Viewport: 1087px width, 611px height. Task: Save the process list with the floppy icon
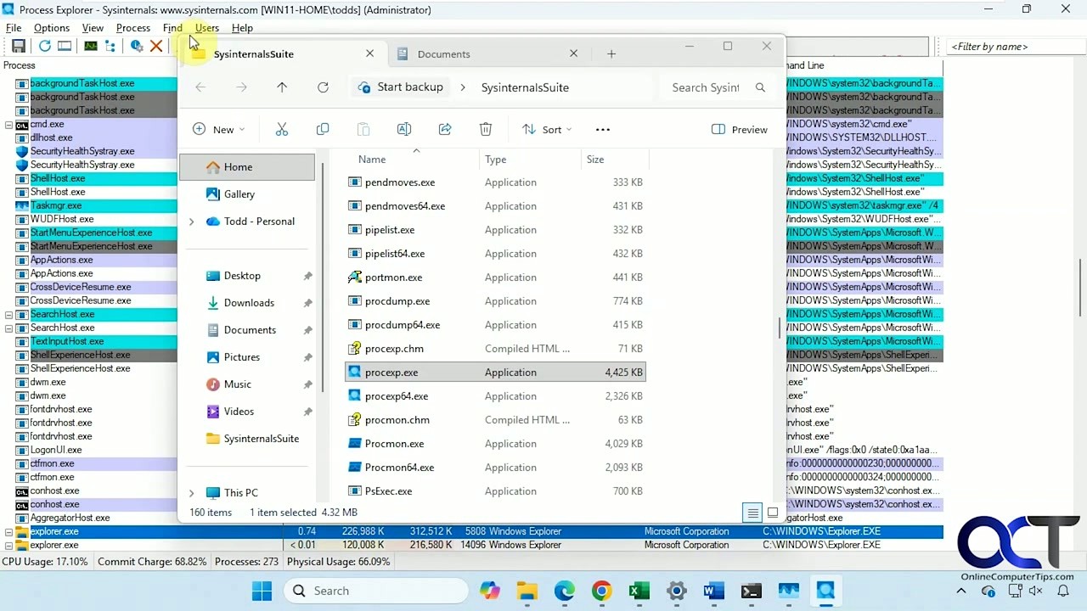click(x=19, y=46)
